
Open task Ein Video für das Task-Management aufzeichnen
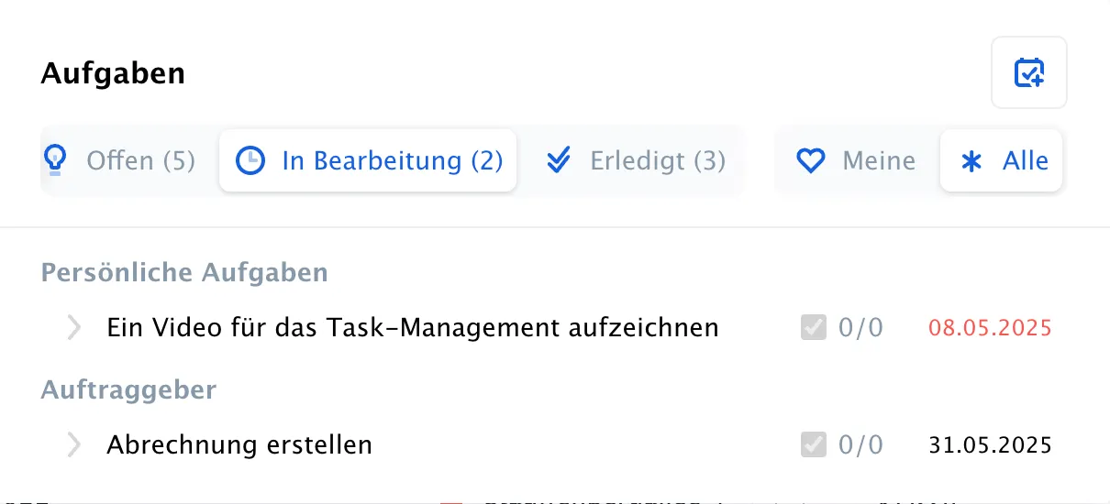[413, 327]
